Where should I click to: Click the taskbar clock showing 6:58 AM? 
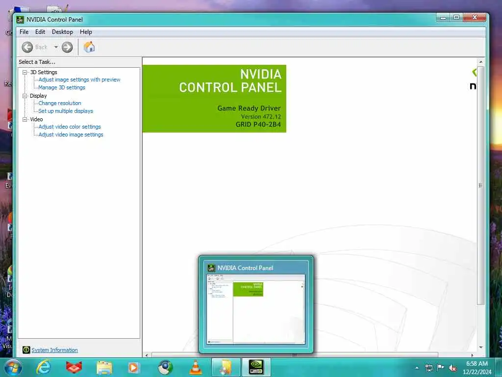477,364
